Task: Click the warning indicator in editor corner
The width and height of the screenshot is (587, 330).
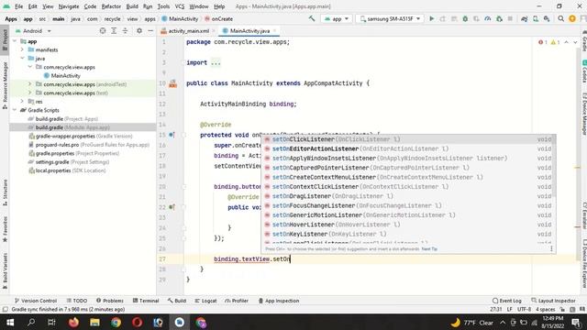Action: 555,42
